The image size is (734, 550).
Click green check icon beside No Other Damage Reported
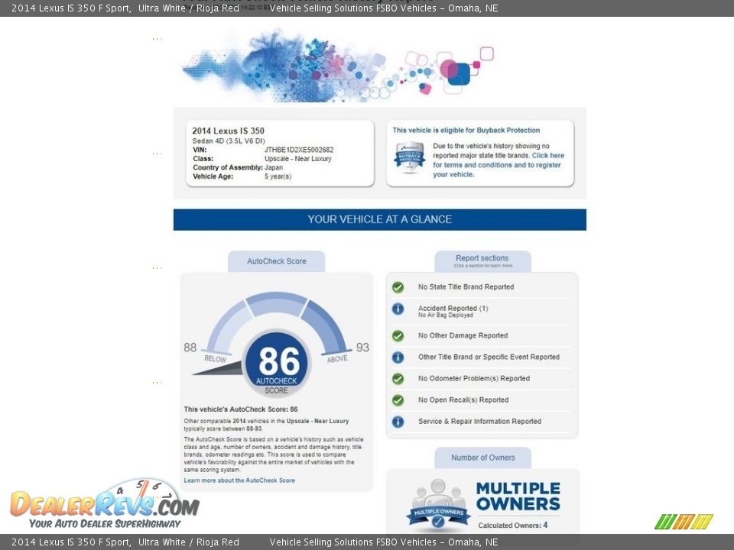tap(398, 336)
